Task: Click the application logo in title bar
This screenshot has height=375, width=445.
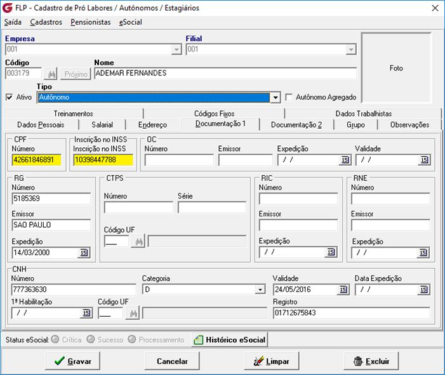Action: 7,8
